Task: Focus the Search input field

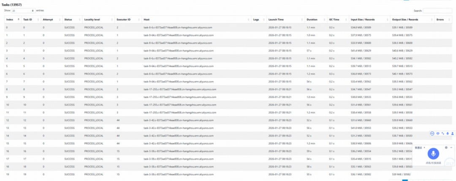Action: tap(437, 11)
